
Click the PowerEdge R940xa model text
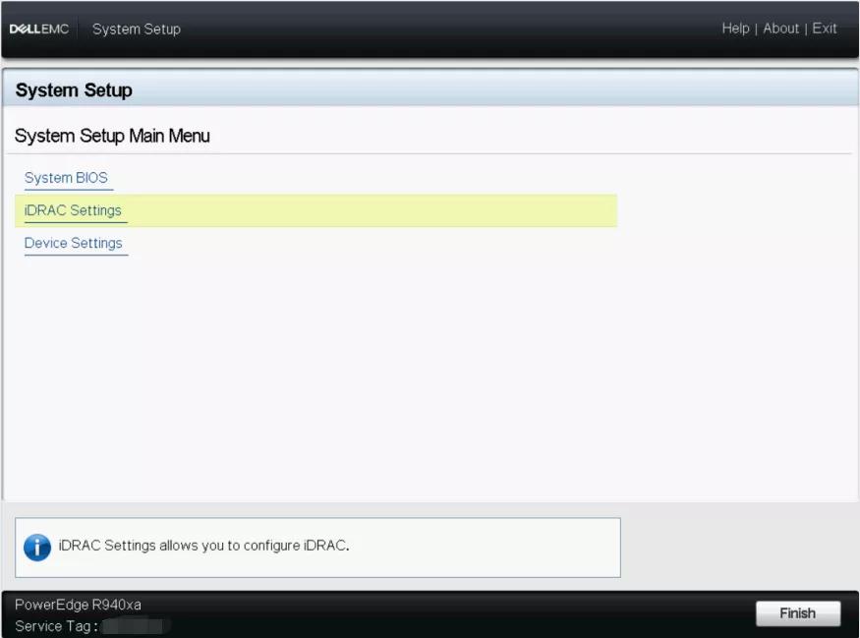78,605
